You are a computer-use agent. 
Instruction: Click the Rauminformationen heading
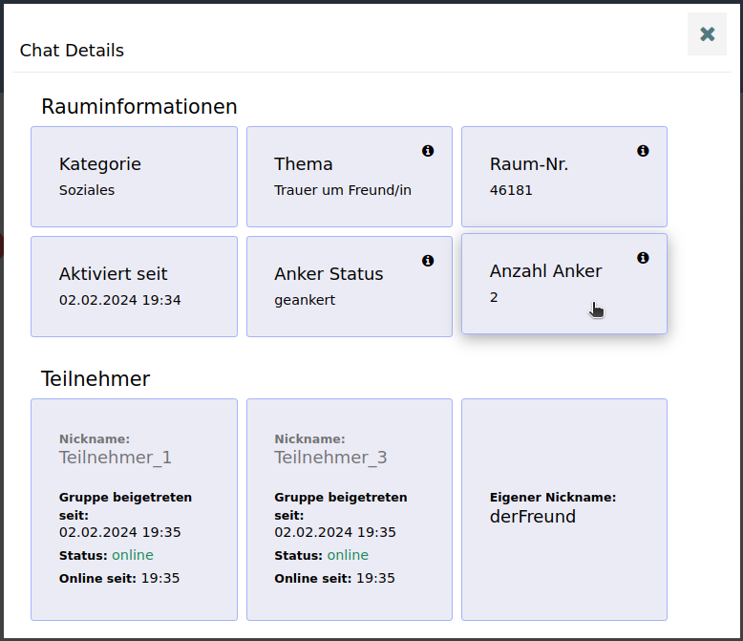138,107
